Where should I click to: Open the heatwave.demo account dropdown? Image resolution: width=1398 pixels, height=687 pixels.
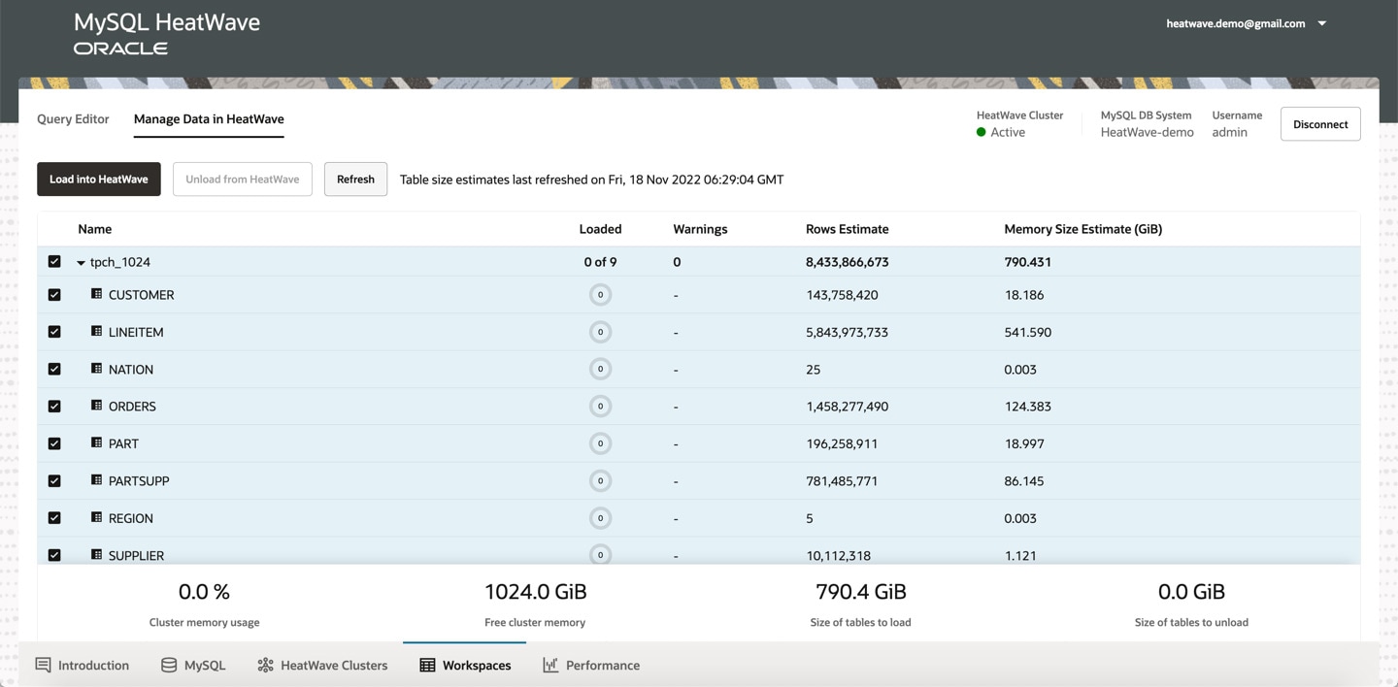click(1235, 22)
